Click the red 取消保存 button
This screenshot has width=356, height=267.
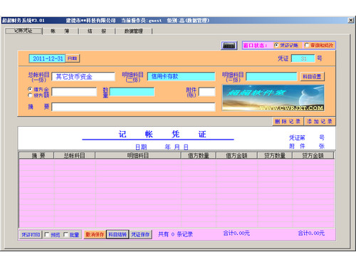point(95,234)
